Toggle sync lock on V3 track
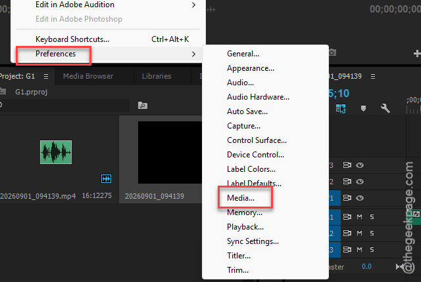The image size is (421, 282). point(347,165)
